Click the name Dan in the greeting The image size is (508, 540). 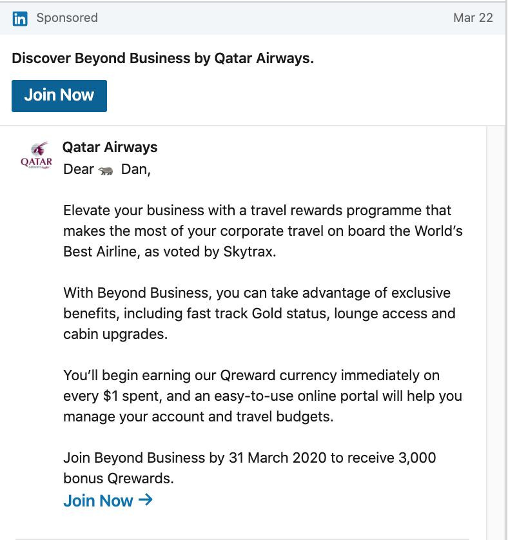pos(135,169)
